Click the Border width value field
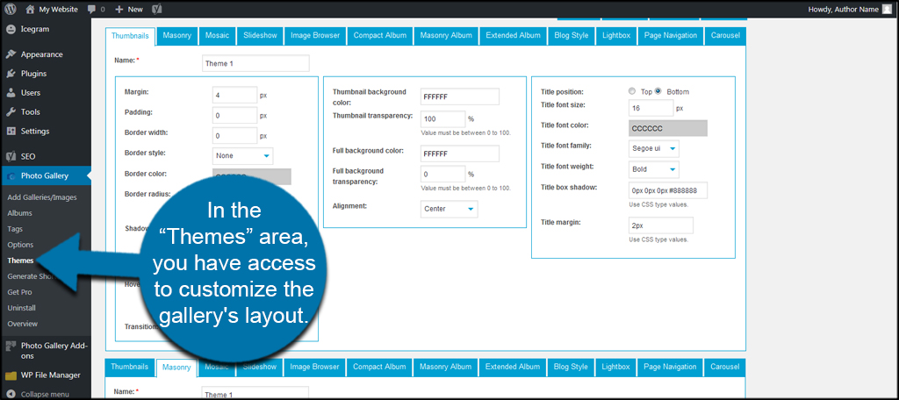This screenshot has height=400, width=899. tap(235, 136)
